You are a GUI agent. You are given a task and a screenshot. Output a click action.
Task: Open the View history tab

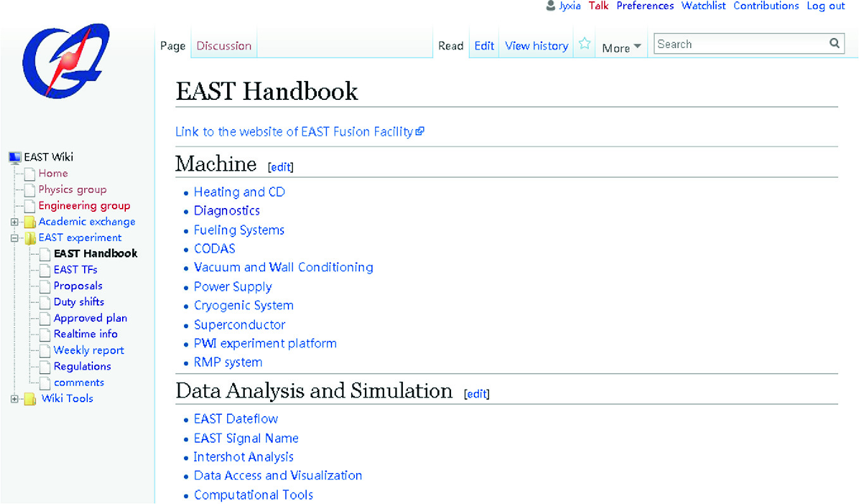click(x=536, y=46)
